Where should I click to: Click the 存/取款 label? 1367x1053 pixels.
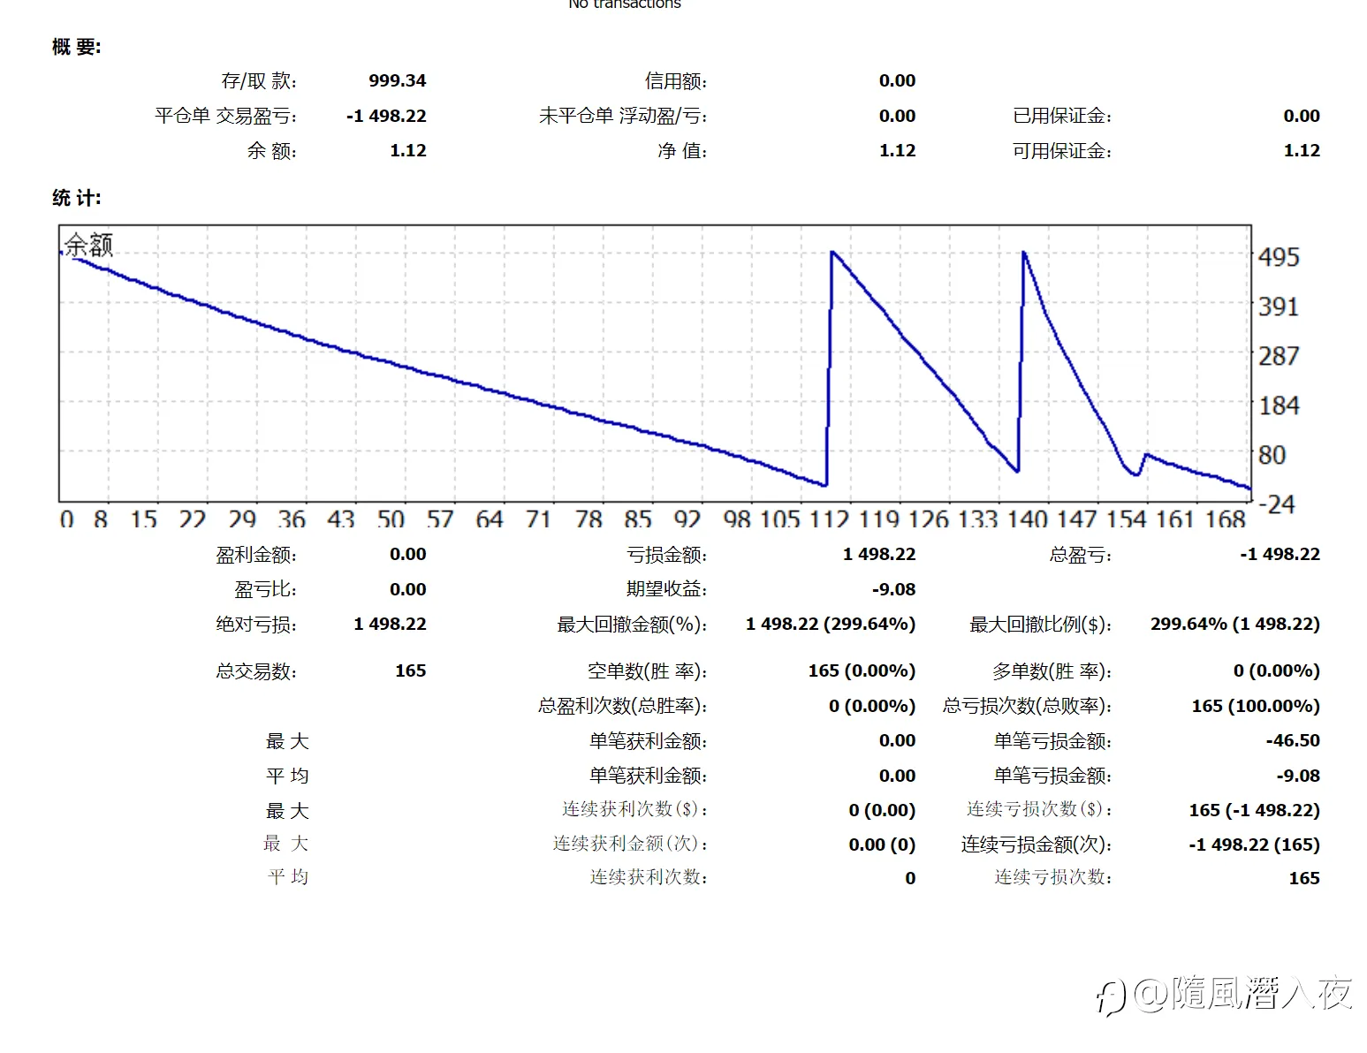click(x=259, y=80)
